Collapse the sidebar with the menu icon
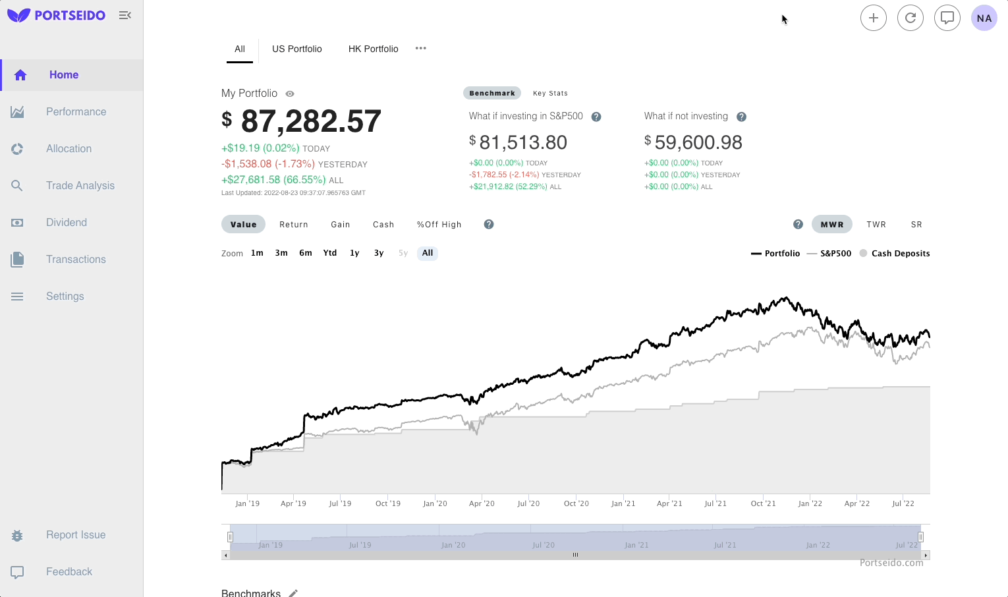Screen dimensions: 1008x597 (125, 14)
